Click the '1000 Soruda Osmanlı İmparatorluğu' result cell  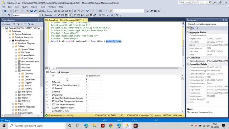tap(68, 85)
